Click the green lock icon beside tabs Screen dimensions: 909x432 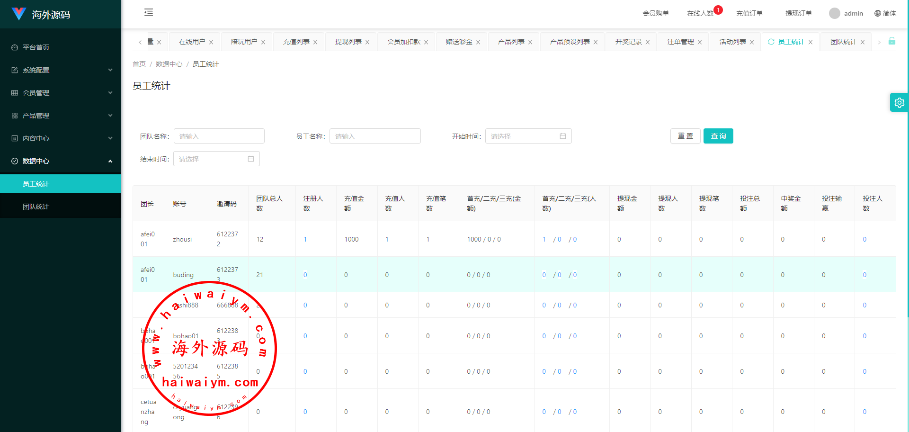pos(891,41)
